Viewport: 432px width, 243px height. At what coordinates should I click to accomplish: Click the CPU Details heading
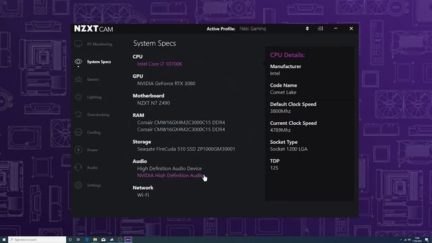click(x=288, y=55)
